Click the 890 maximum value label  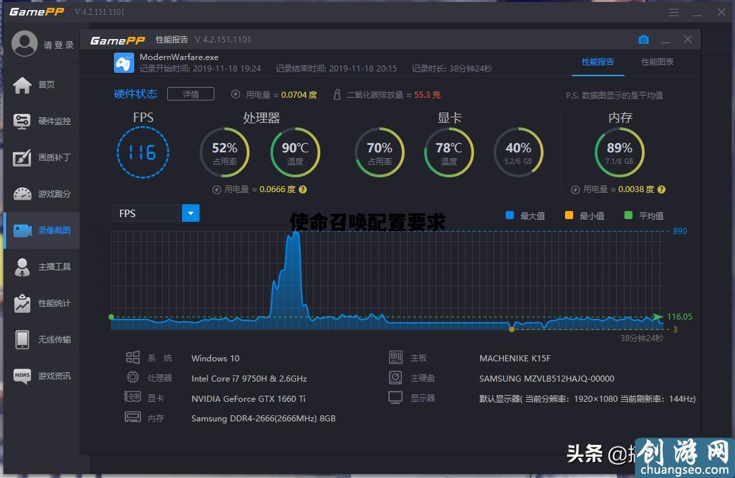[x=680, y=231]
